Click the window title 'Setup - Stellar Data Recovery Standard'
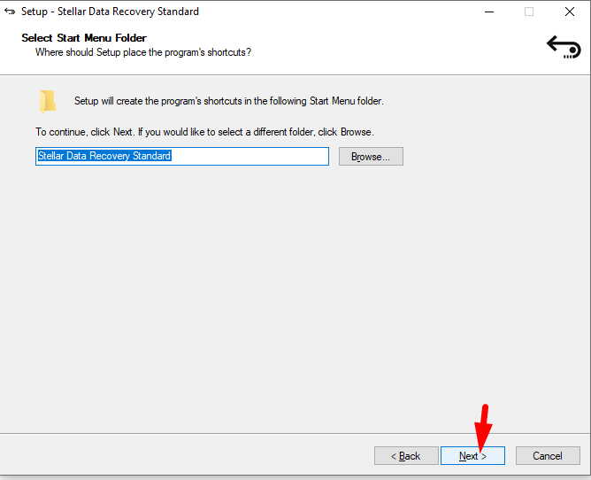Image resolution: width=591 pixels, height=480 pixels. (110, 12)
